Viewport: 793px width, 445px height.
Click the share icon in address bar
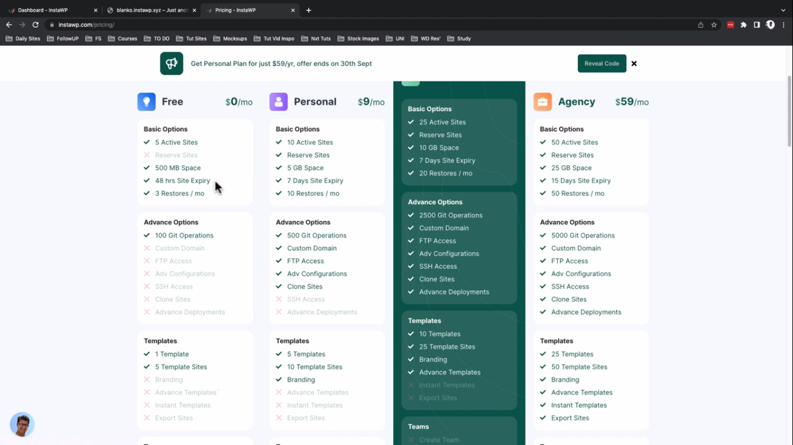(701, 25)
